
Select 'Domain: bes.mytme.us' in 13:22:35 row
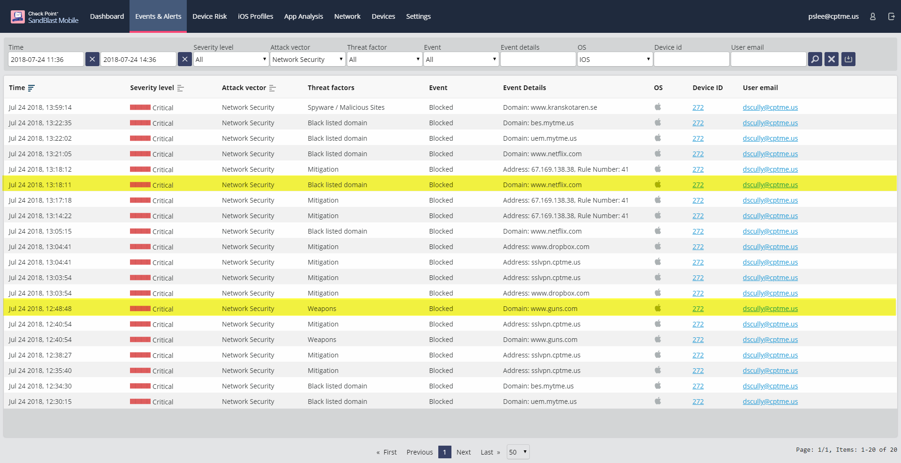click(x=538, y=123)
